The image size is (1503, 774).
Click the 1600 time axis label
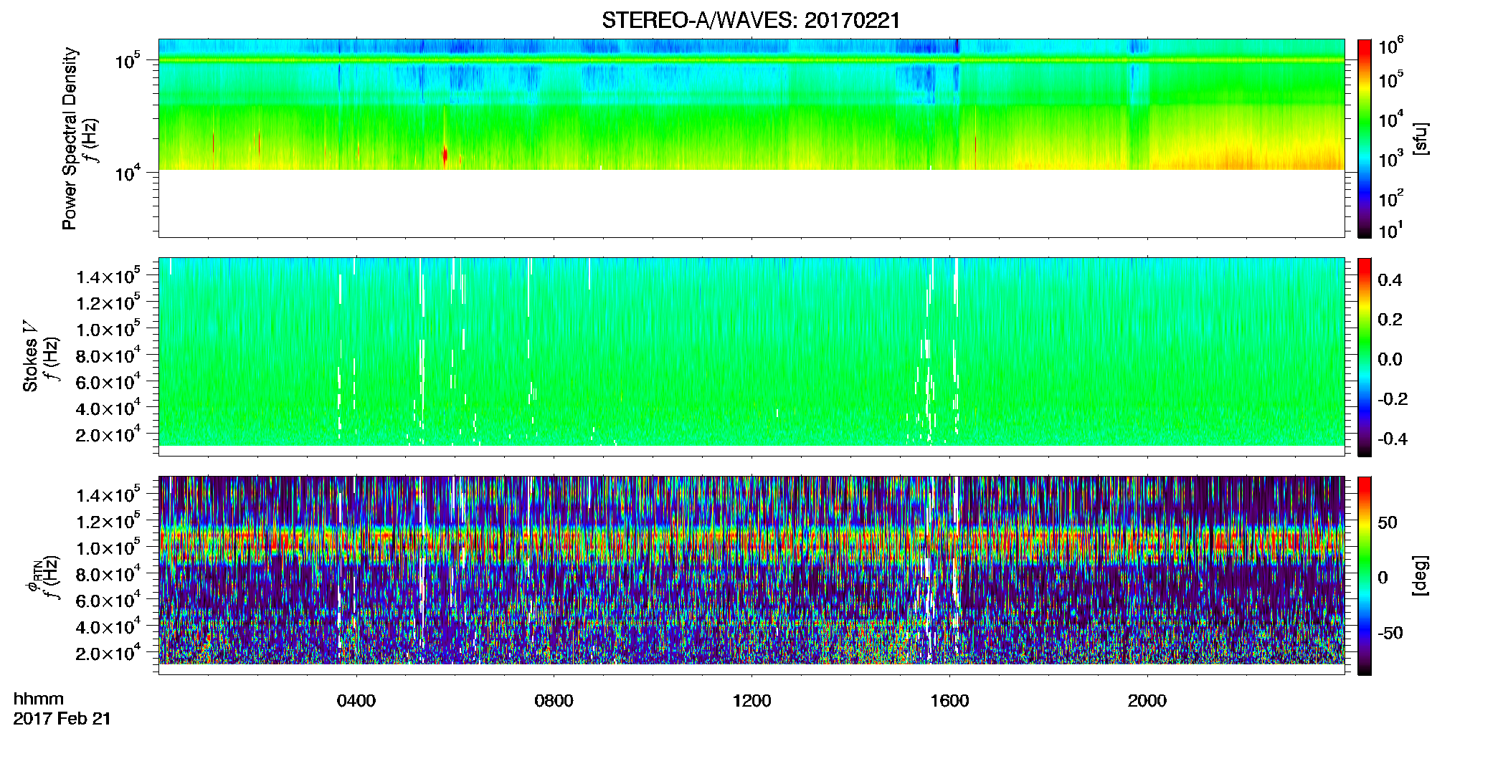pos(949,701)
